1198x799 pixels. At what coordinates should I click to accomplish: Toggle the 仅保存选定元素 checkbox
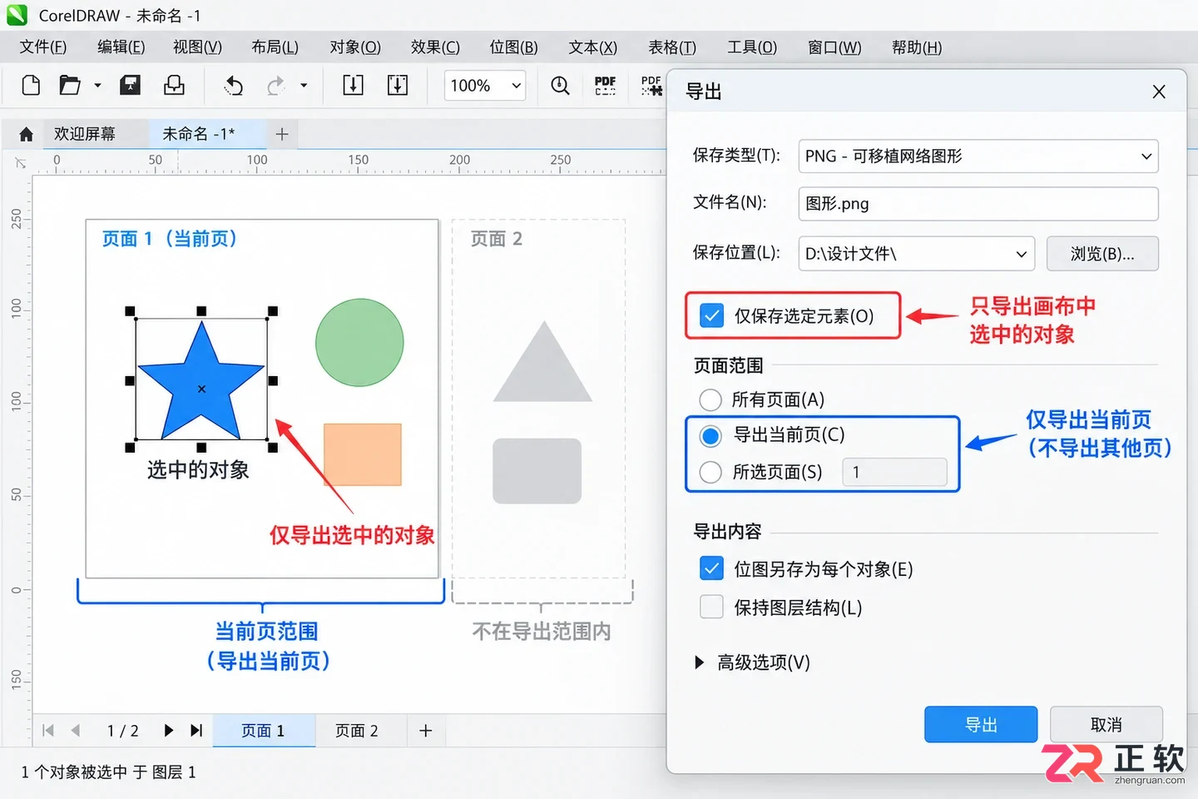pos(712,316)
